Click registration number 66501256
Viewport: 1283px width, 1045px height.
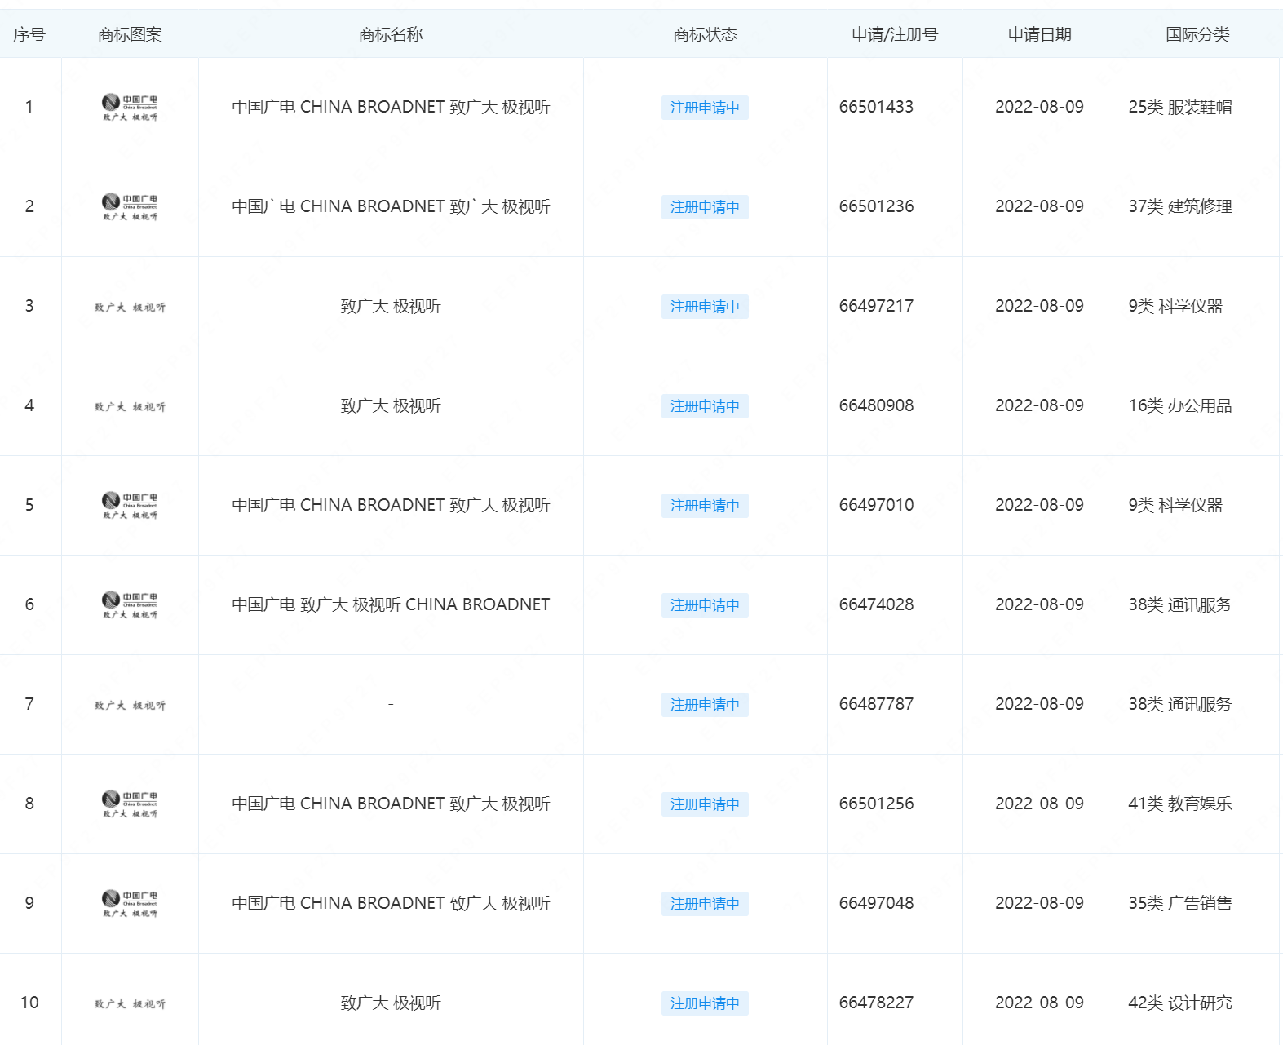tap(876, 804)
